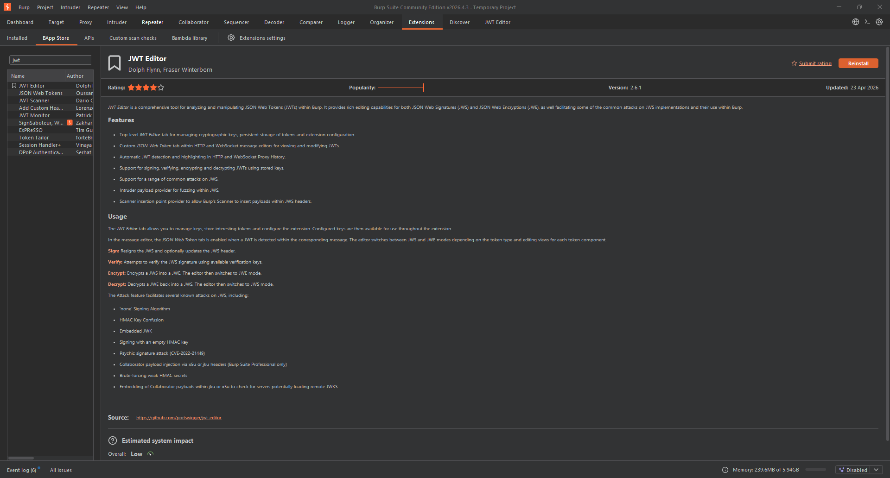Click the star icon beside Submit rating
Viewport: 890px width, 478px height.
tap(794, 63)
